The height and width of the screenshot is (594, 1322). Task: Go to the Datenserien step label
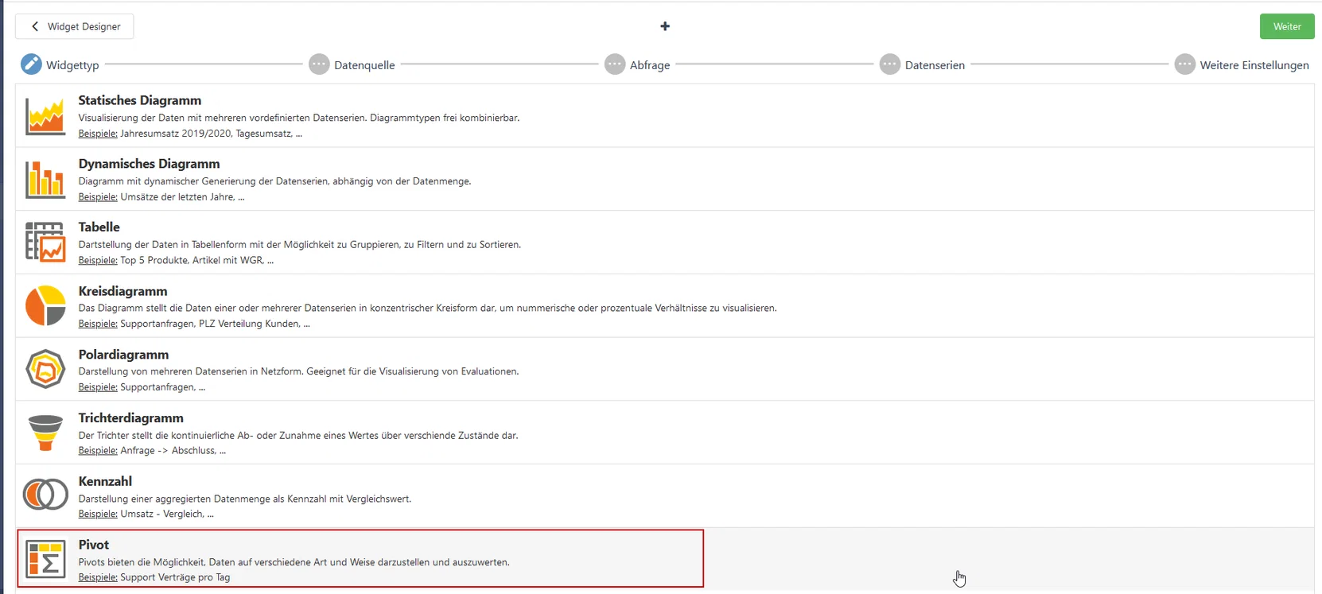click(x=935, y=65)
